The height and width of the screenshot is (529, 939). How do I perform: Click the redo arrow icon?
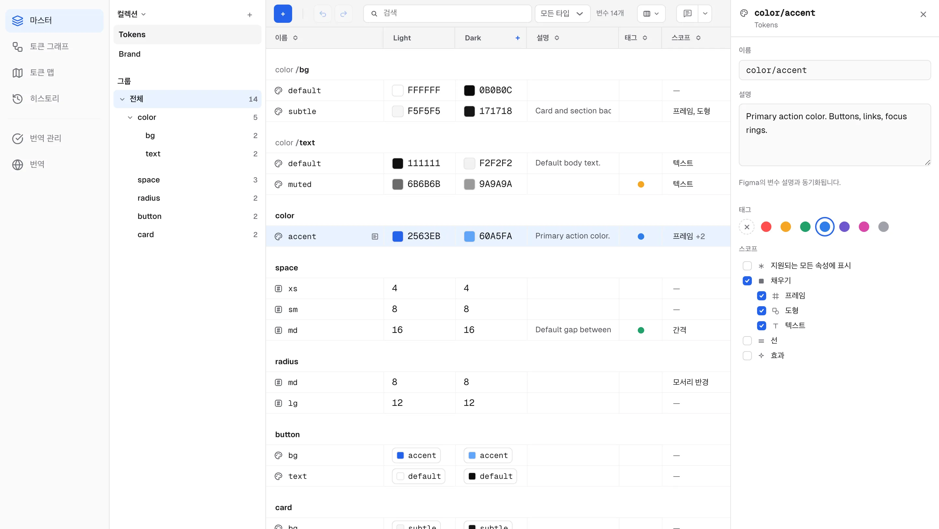[343, 14]
